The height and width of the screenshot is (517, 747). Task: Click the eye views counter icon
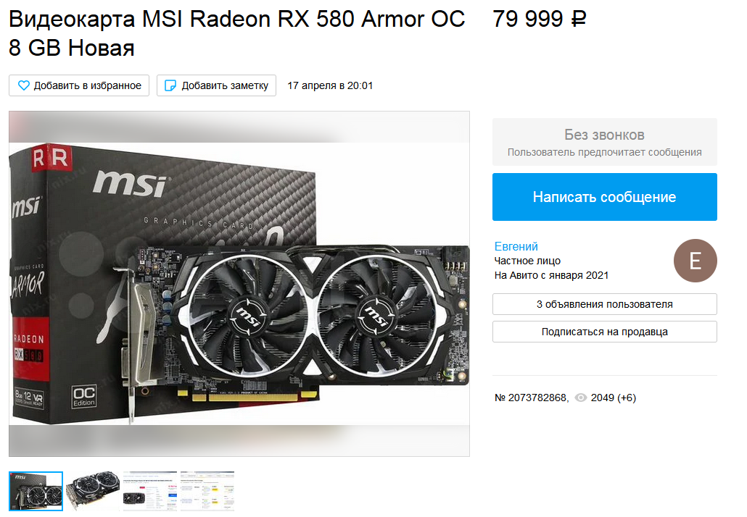(x=580, y=398)
